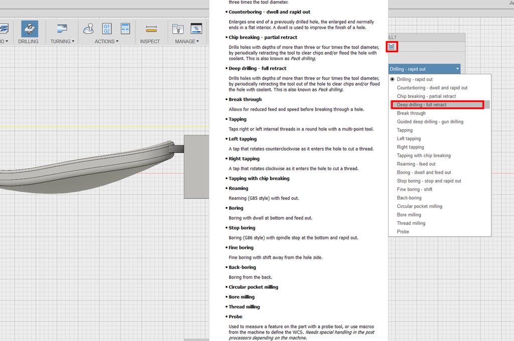This screenshot has width=514, height=341.
Task: Select 'Left tapping' in cycle list
Action: coord(440,139)
